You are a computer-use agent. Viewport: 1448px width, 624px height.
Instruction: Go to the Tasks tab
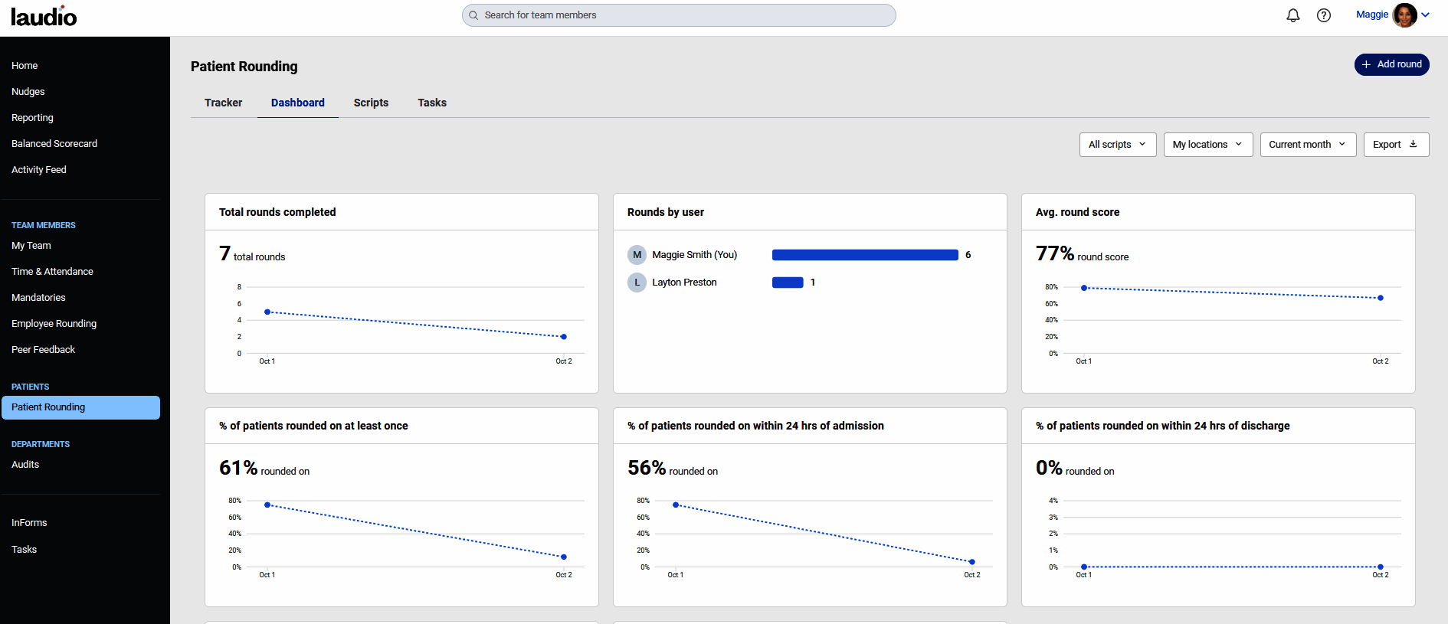pos(432,103)
